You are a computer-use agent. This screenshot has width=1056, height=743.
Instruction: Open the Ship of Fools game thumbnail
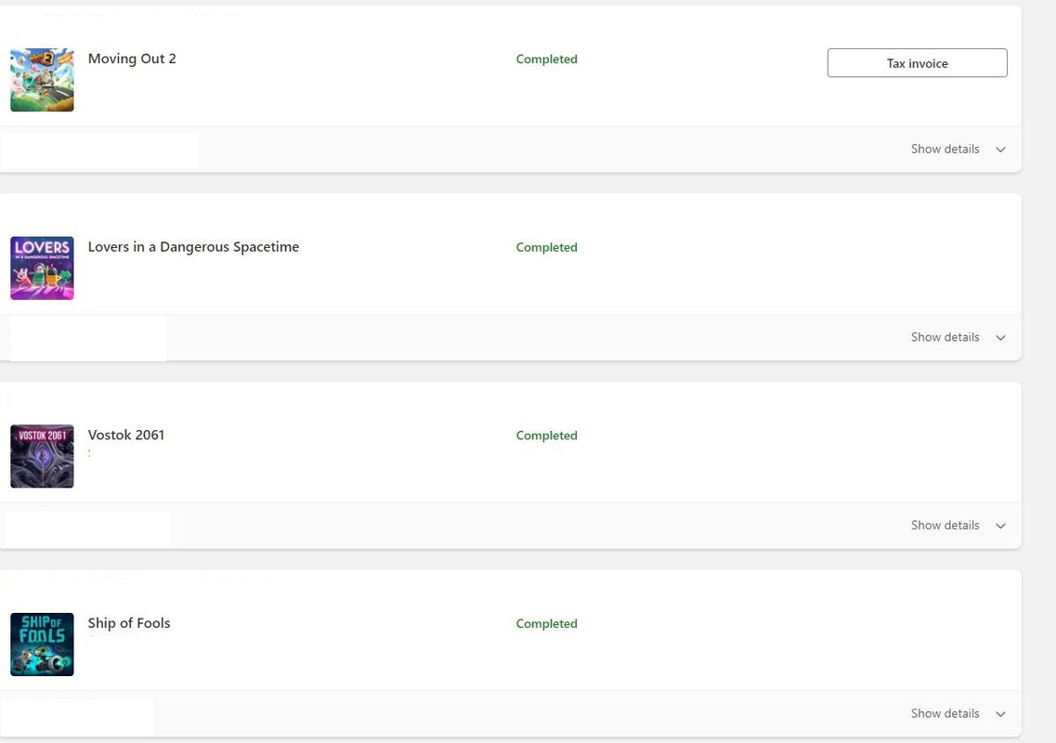point(42,644)
